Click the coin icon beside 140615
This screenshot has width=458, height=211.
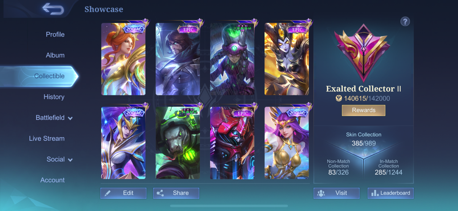pyautogui.click(x=339, y=99)
